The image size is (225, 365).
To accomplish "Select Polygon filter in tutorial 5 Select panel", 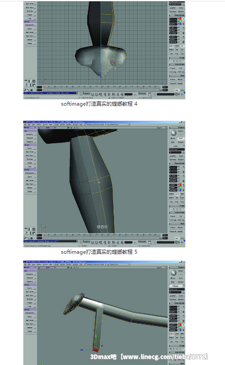I will [181, 142].
